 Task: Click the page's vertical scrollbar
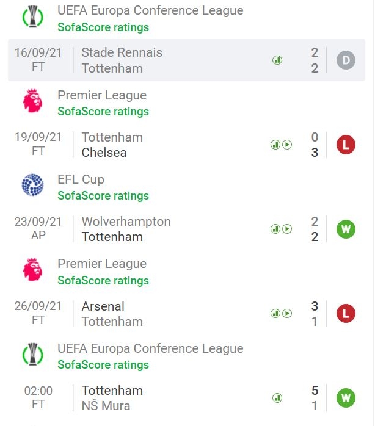373,213
